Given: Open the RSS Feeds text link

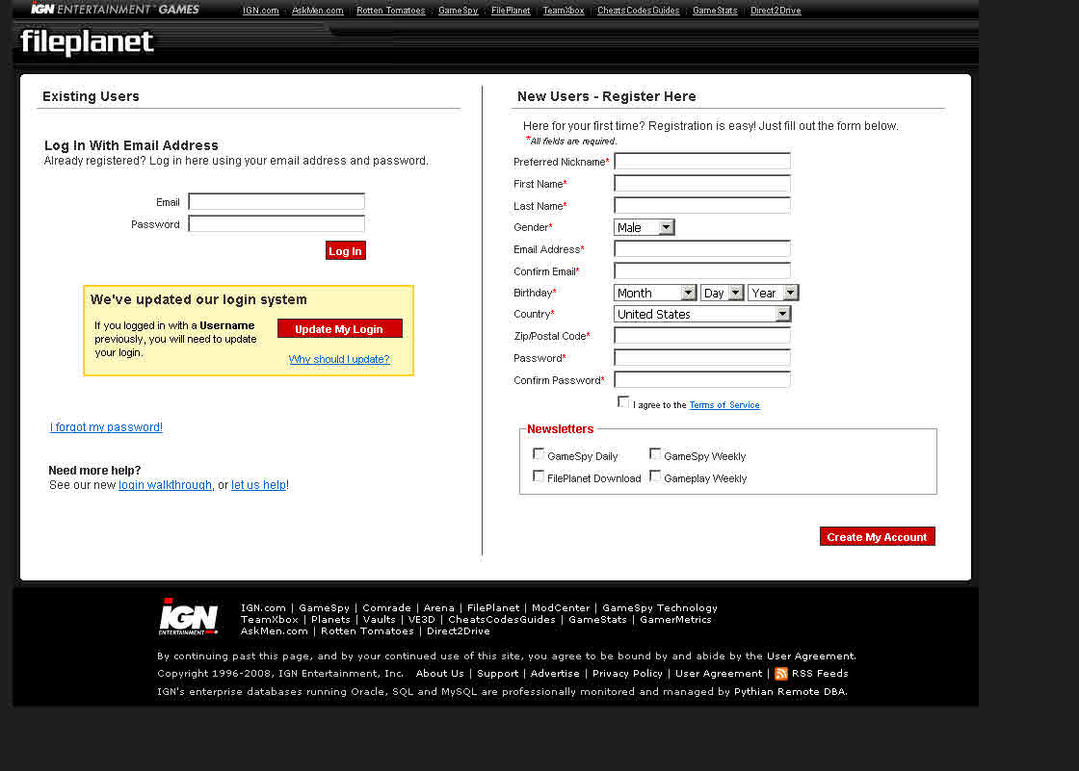Looking at the screenshot, I should pos(820,674).
